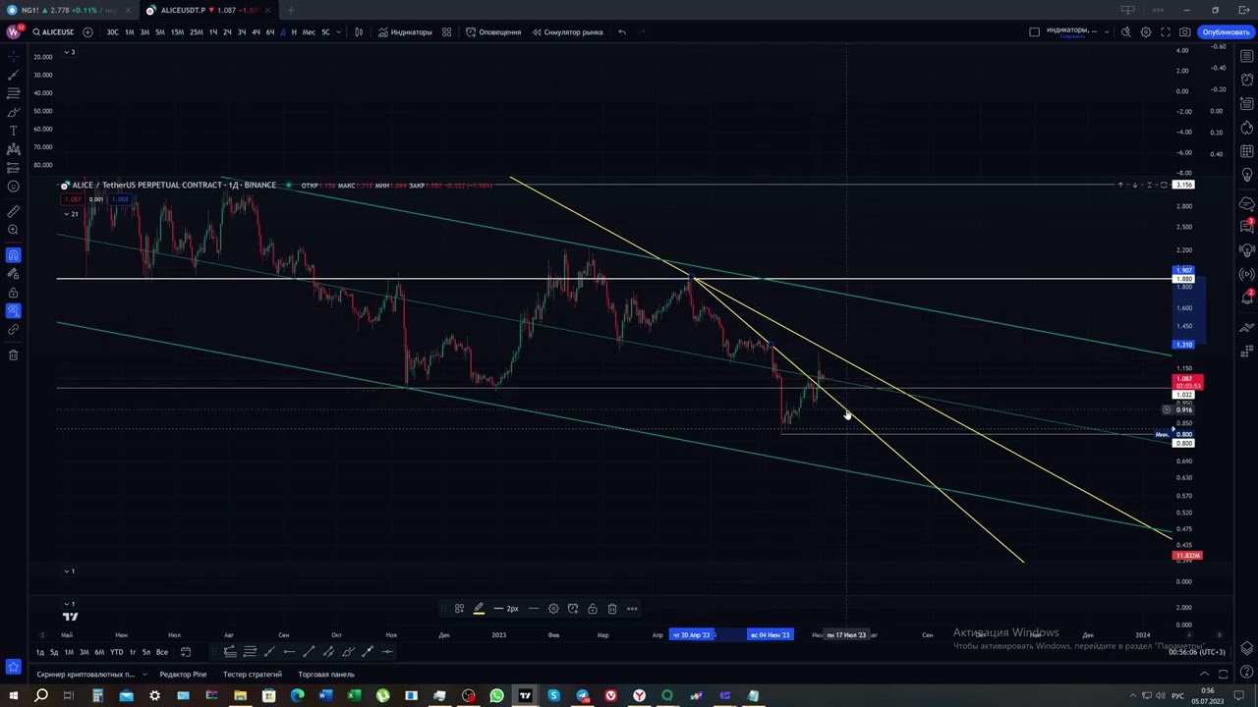Open the Редактор Pine tab
The image size is (1258, 707).
pos(183,675)
